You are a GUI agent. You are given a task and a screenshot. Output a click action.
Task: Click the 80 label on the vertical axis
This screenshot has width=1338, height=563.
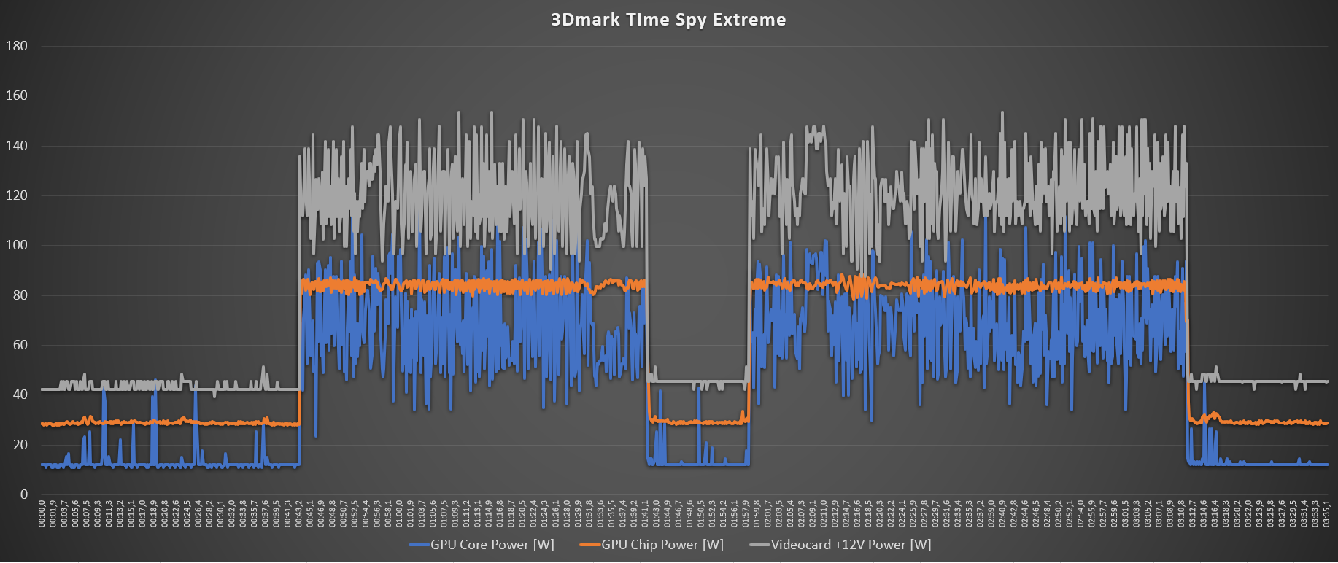(20, 295)
